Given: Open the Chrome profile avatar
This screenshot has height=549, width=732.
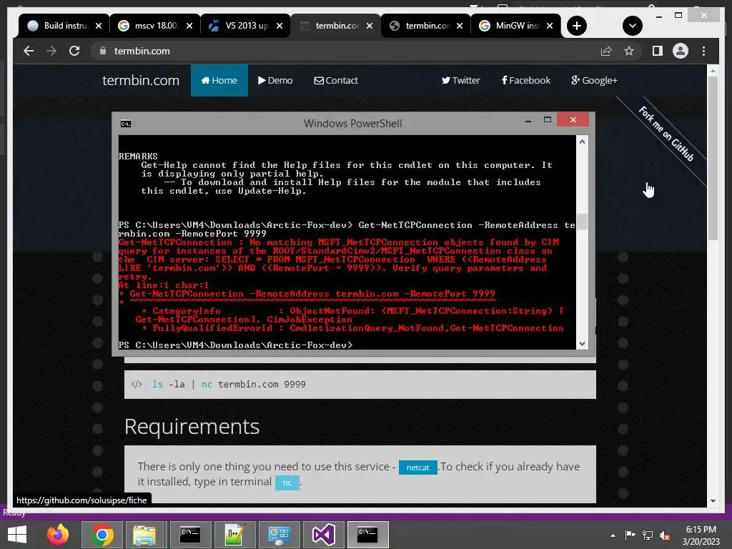Looking at the screenshot, I should point(681,51).
